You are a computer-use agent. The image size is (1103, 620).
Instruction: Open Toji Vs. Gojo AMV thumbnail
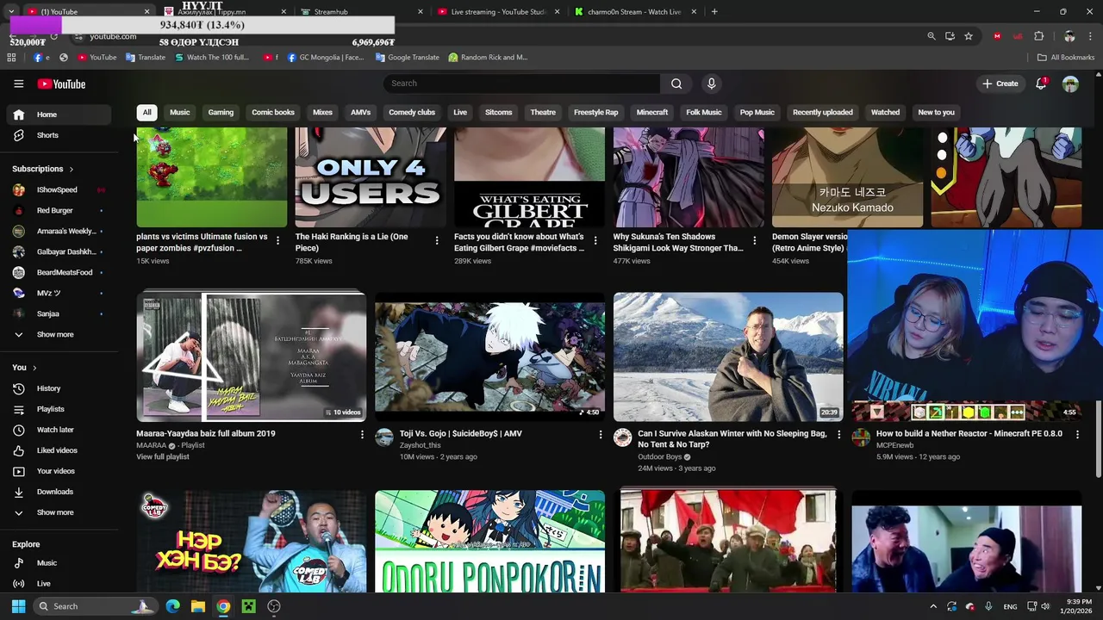tap(489, 356)
